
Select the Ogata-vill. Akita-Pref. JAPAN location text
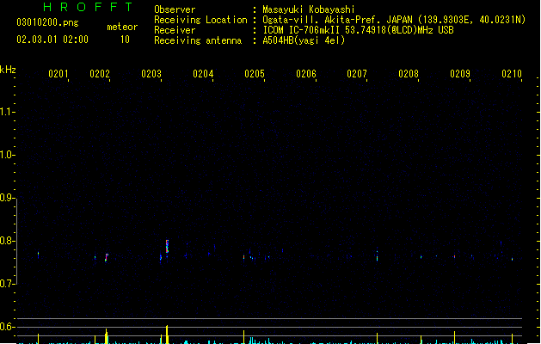point(394,20)
